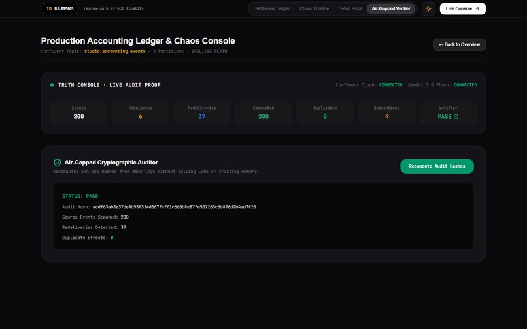Open the 3-Arm Proof tab
This screenshot has height=329, width=527.
pos(350,8)
